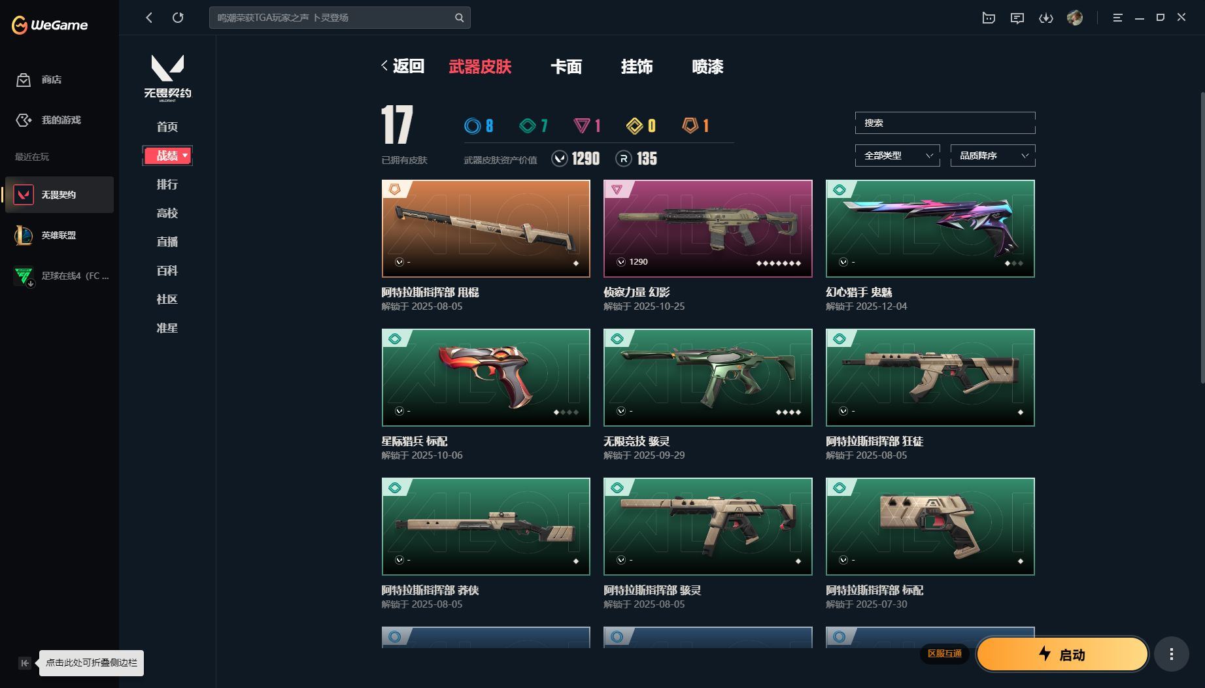Click the skin 搜索 input field
1205x688 pixels.
(x=945, y=123)
